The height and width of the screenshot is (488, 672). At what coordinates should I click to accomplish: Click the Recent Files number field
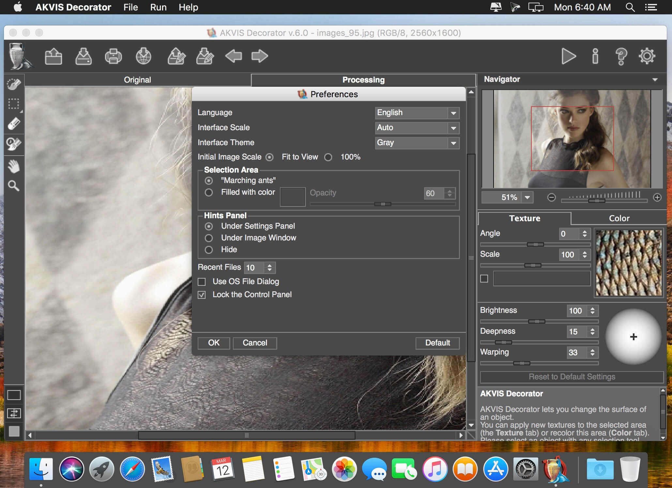tap(254, 268)
